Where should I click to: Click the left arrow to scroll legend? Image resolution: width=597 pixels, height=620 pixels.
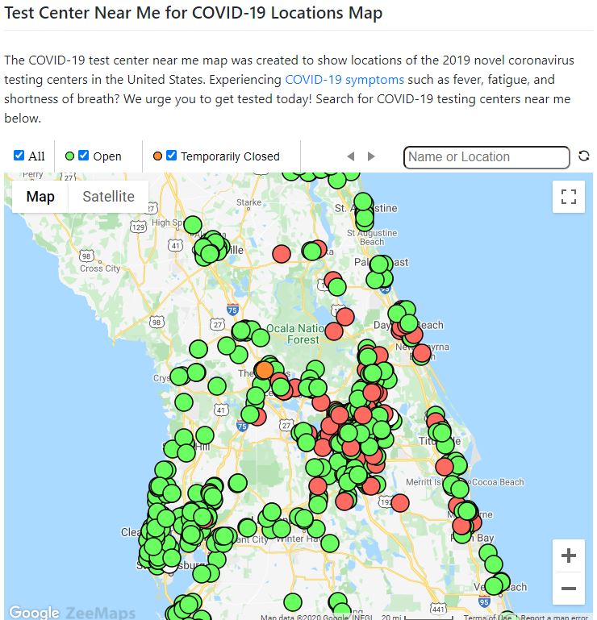[350, 156]
